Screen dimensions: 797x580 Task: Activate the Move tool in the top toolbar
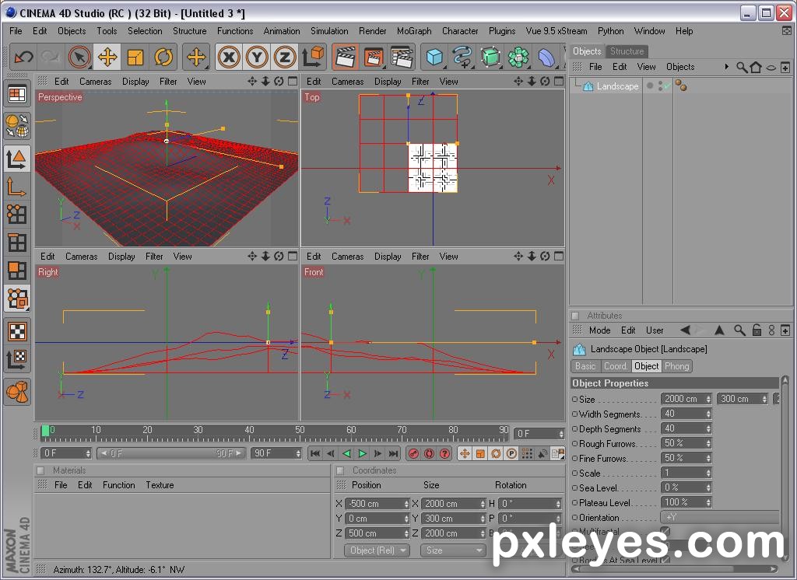107,57
